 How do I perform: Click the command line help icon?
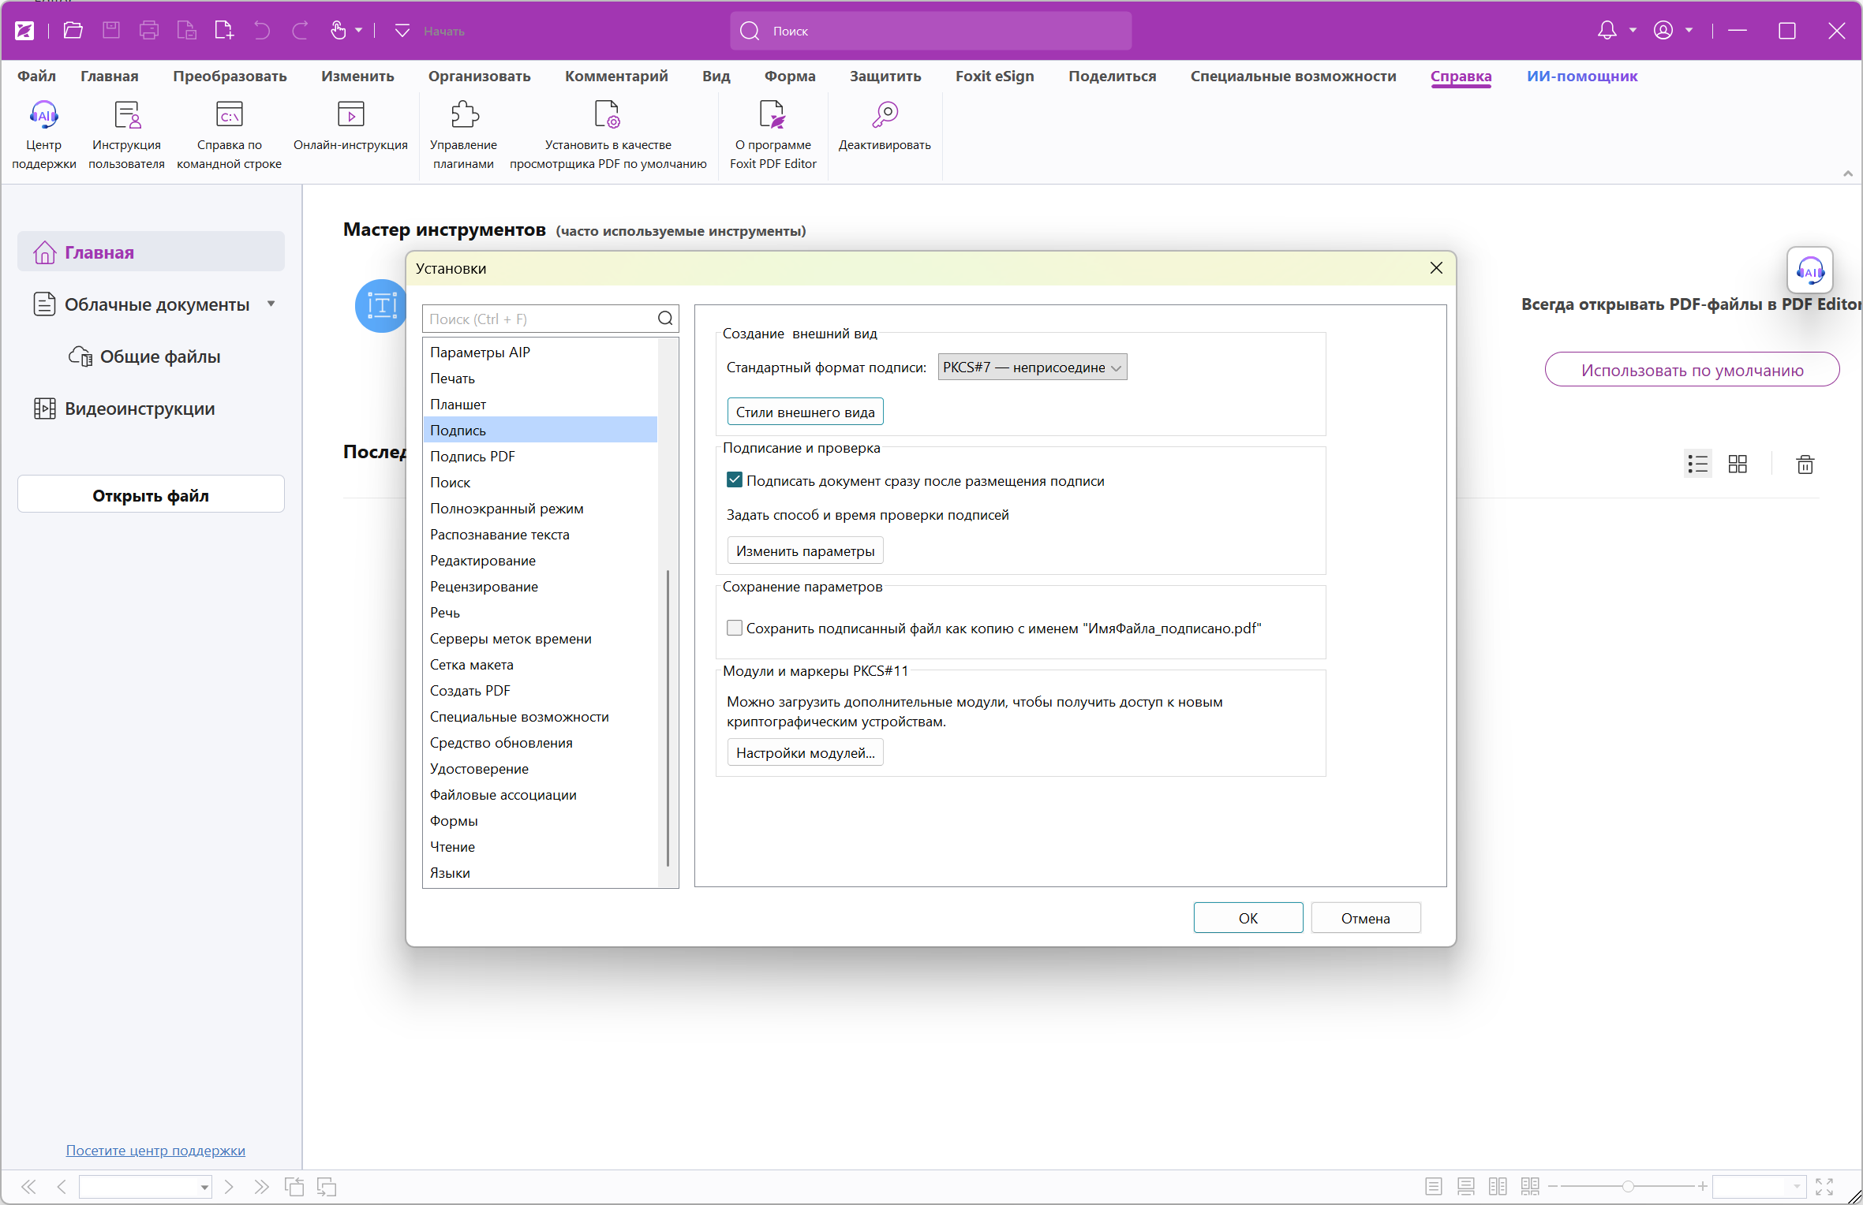(229, 115)
